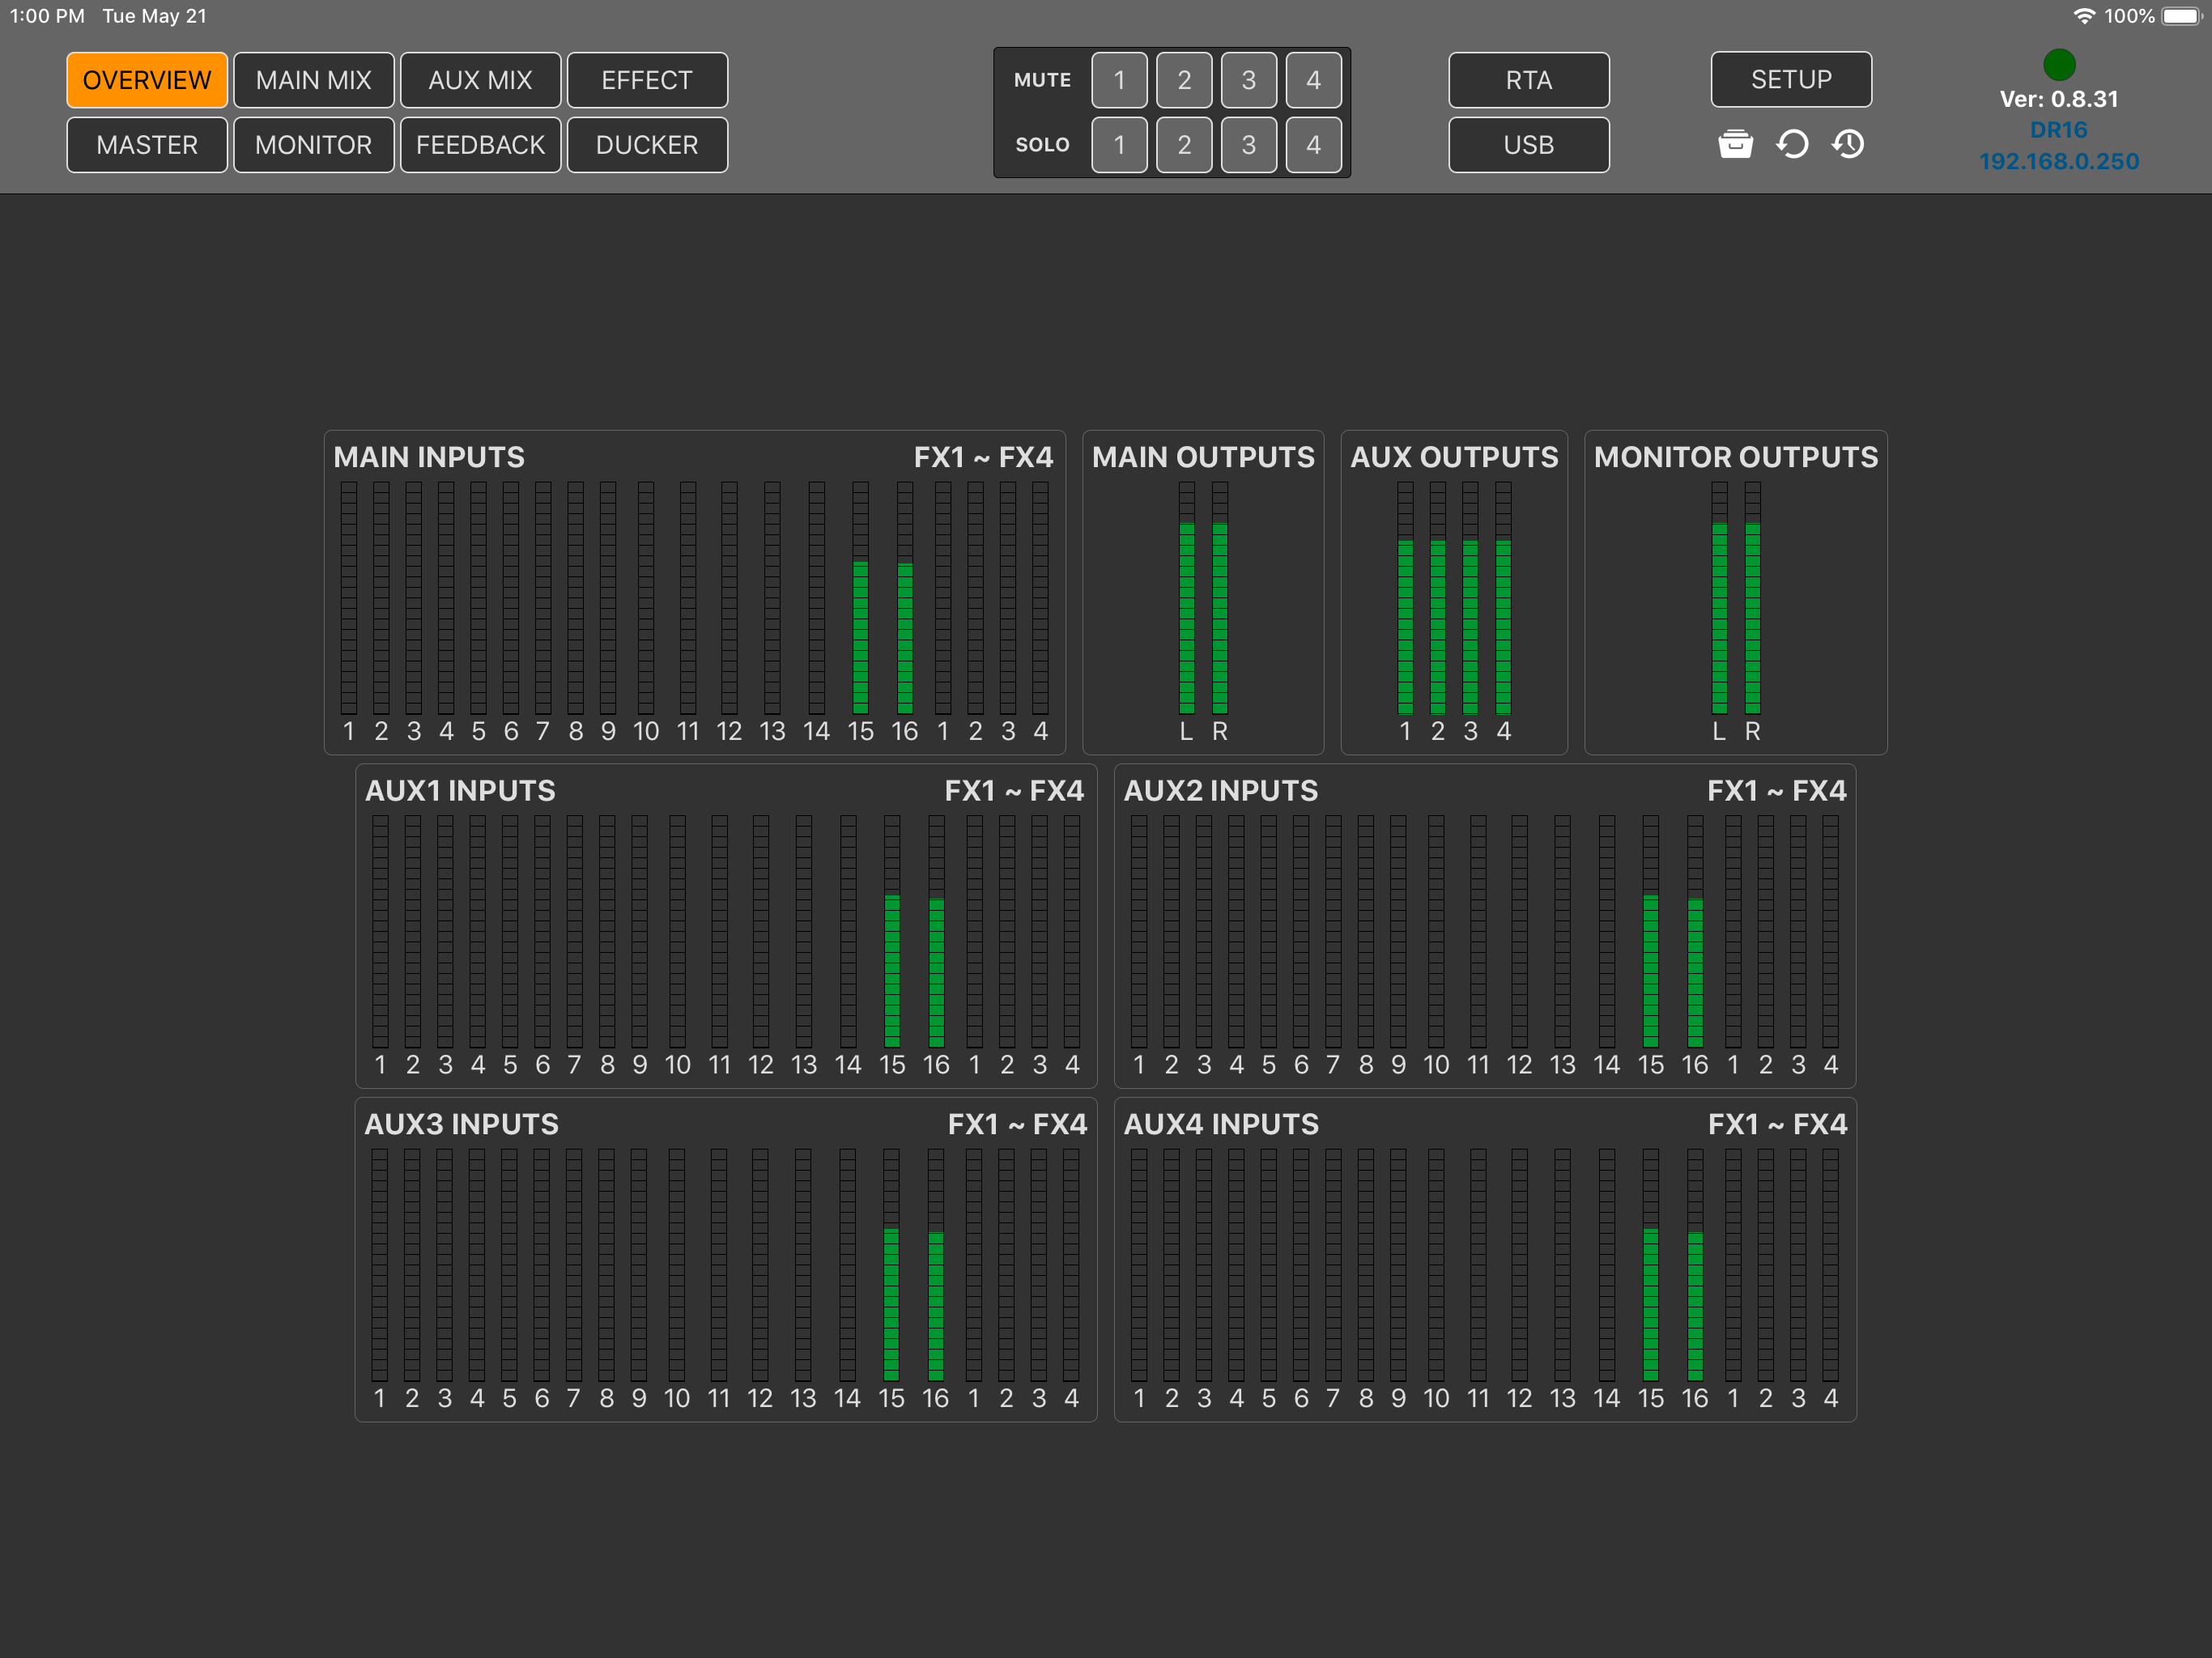The width and height of the screenshot is (2212, 1658).
Task: Click the AUX OUTPUTS 4 meter
Action: [1503, 598]
